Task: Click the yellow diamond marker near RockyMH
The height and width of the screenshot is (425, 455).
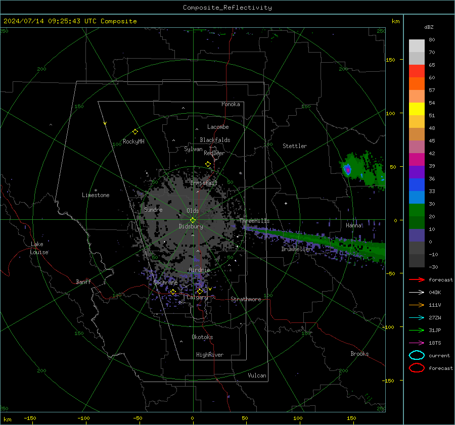Action: (135, 132)
